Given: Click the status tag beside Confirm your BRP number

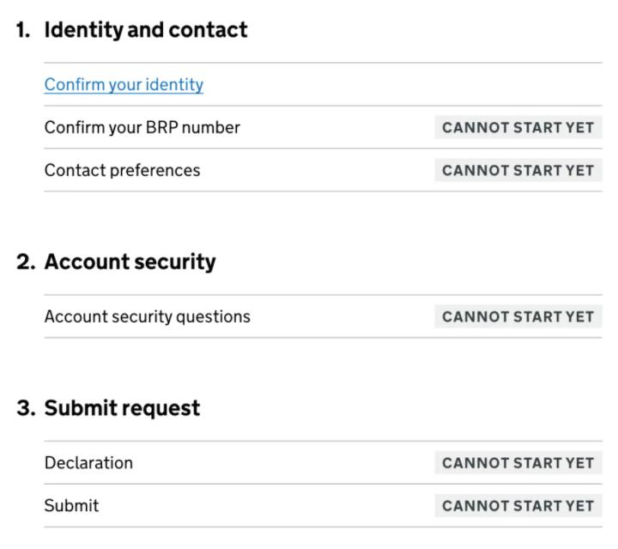Looking at the screenshot, I should (518, 127).
